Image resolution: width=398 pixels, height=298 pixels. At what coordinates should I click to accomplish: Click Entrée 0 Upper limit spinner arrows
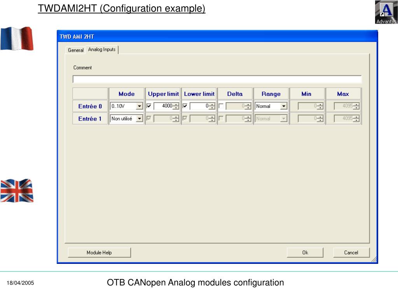(x=176, y=106)
